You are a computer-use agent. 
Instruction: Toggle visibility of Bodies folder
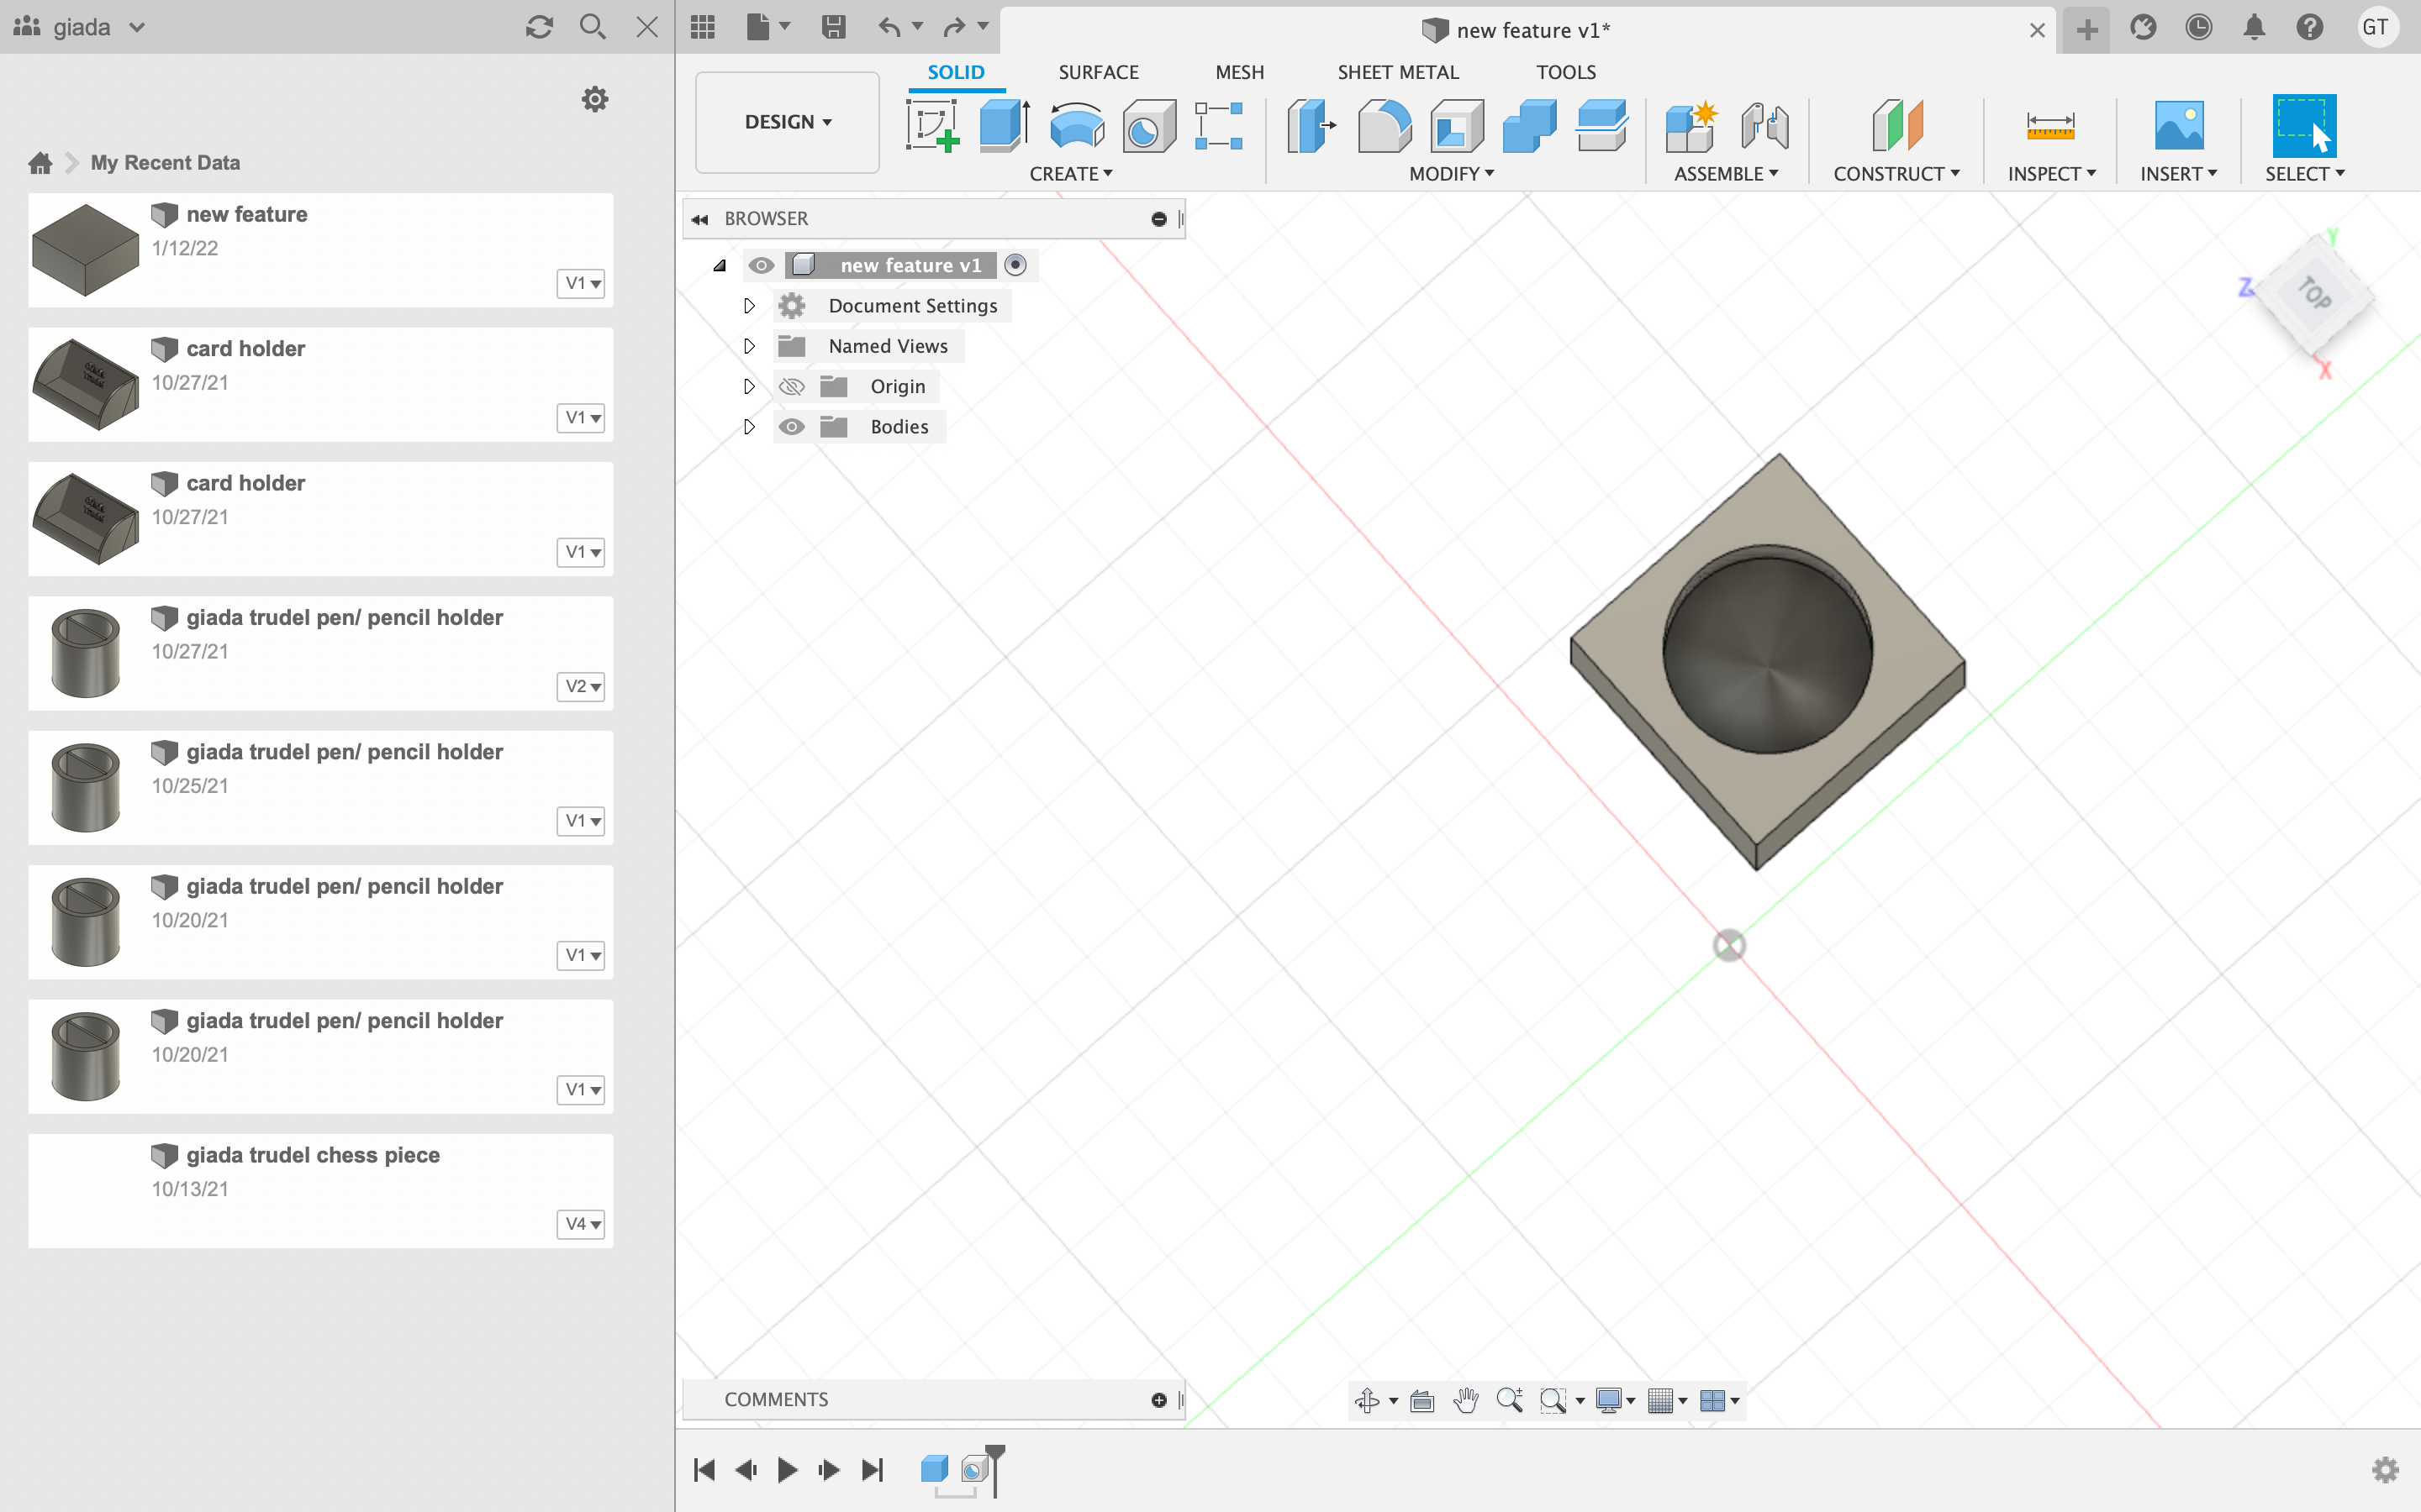(791, 427)
